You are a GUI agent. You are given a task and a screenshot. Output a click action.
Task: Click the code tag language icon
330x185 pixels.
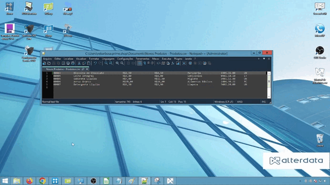click(158, 63)
